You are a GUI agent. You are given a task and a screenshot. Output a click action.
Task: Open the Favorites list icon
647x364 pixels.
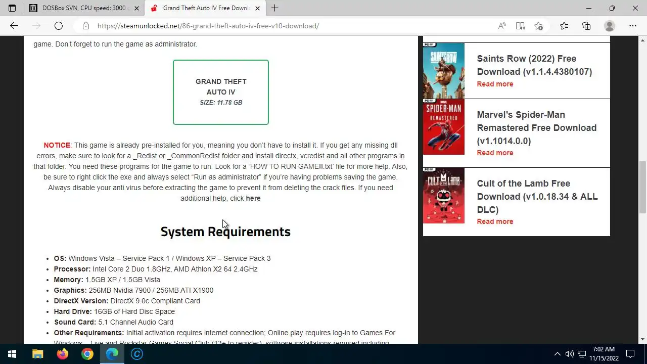(564, 26)
